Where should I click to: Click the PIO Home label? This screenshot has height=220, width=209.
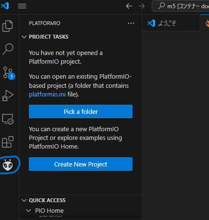coord(50,211)
